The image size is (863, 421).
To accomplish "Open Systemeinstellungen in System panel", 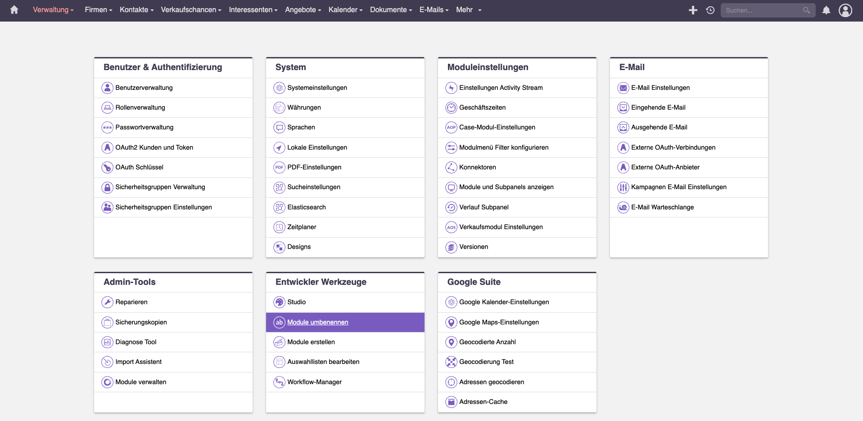I will pyautogui.click(x=317, y=88).
